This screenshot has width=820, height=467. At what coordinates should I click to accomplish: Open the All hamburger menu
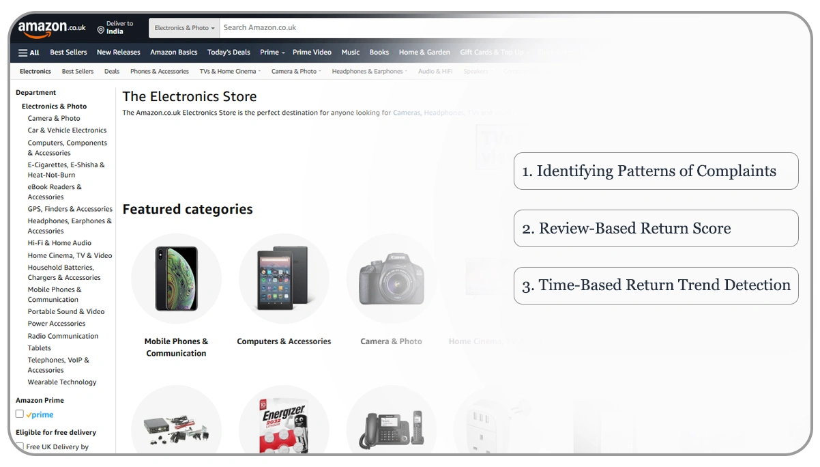pyautogui.click(x=29, y=53)
